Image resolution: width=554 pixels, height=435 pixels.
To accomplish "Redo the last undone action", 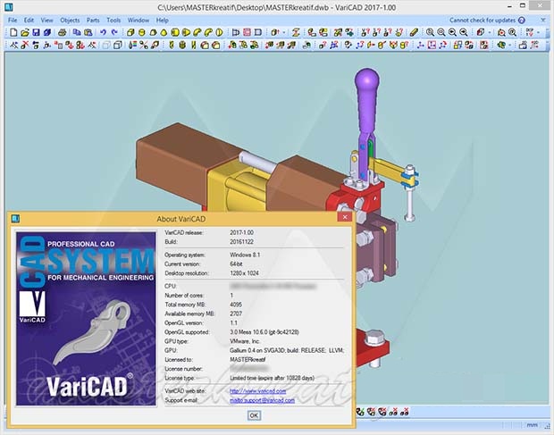I will [114, 32].
